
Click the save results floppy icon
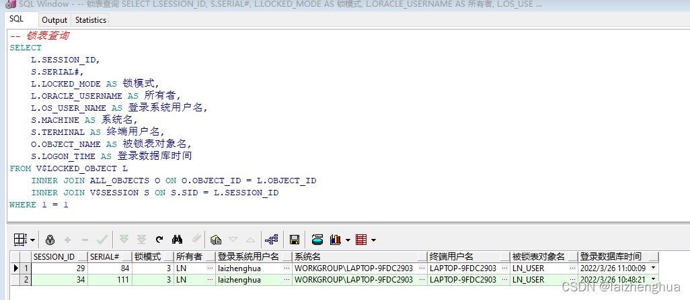pyautogui.click(x=294, y=239)
